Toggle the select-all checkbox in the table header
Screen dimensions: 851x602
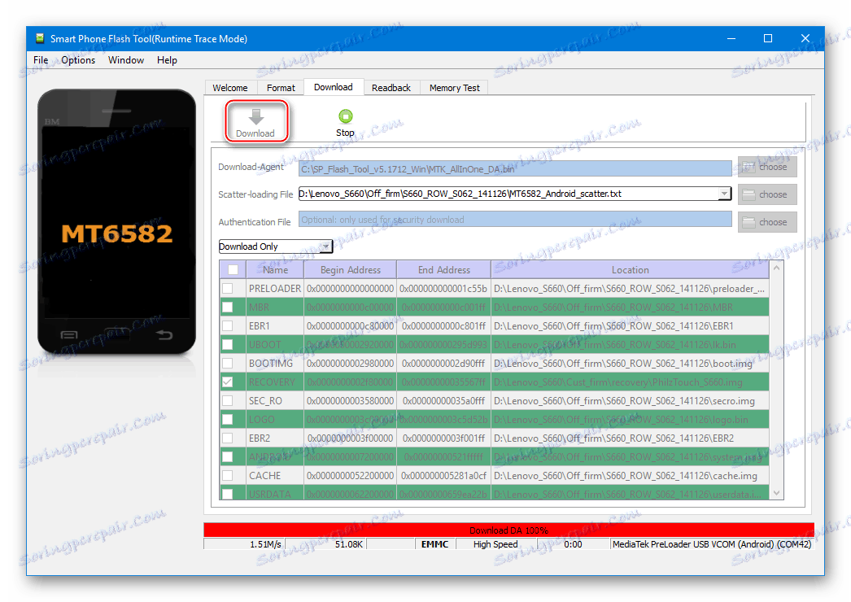click(x=232, y=269)
